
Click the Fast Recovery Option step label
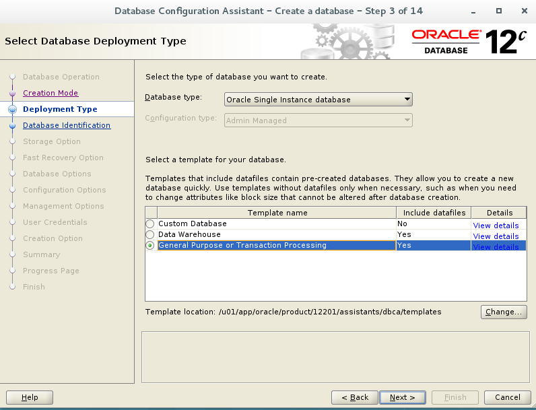63,158
